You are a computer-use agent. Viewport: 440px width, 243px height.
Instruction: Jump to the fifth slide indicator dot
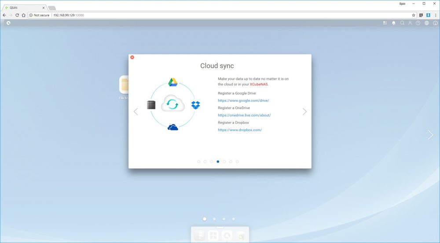224,162
